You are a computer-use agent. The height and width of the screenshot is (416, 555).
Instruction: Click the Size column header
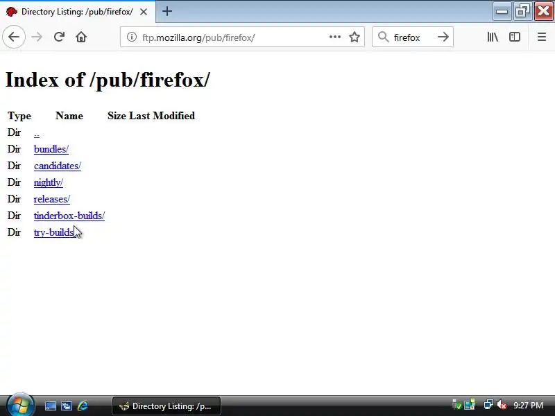pos(117,116)
